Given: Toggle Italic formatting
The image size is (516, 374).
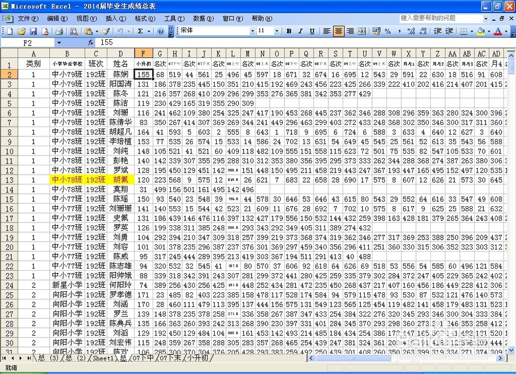Looking at the screenshot, I should tap(300, 31).
